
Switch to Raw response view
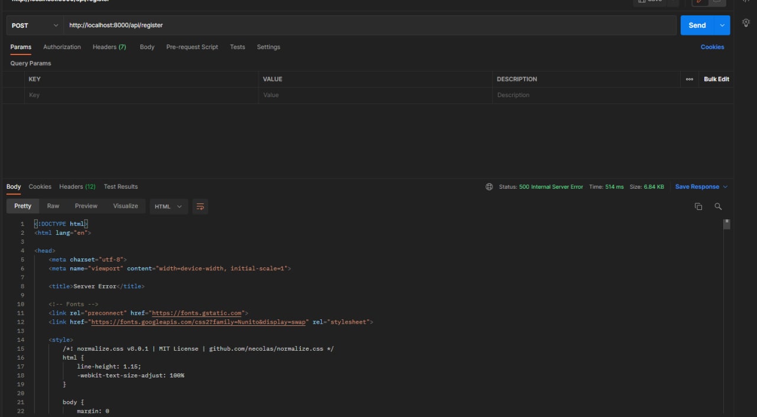tap(53, 206)
